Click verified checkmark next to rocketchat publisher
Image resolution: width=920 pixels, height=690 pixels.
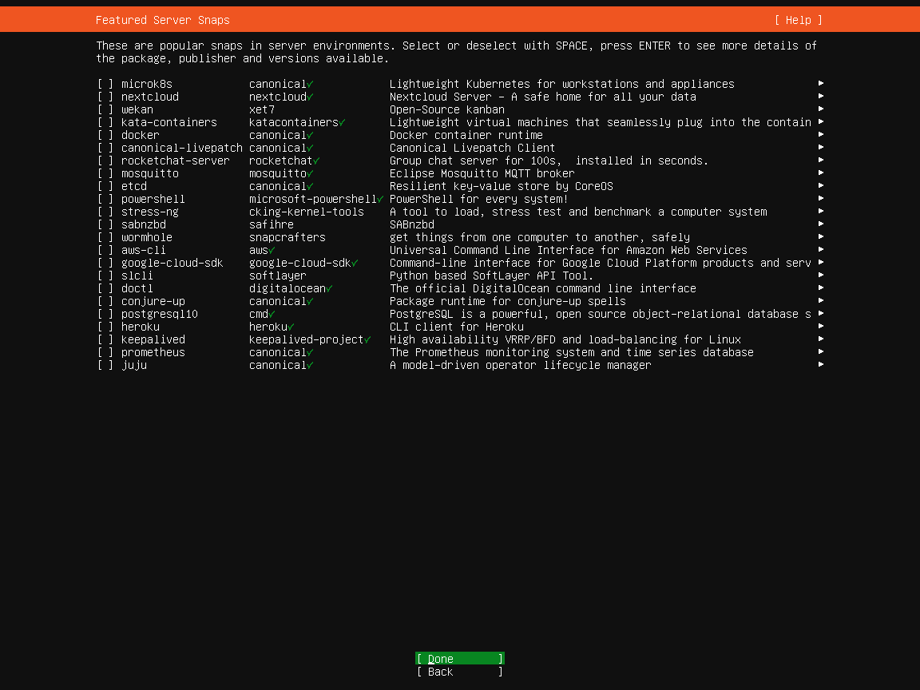coord(316,161)
